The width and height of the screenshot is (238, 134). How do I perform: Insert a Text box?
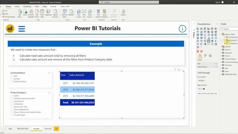pos(84,13)
